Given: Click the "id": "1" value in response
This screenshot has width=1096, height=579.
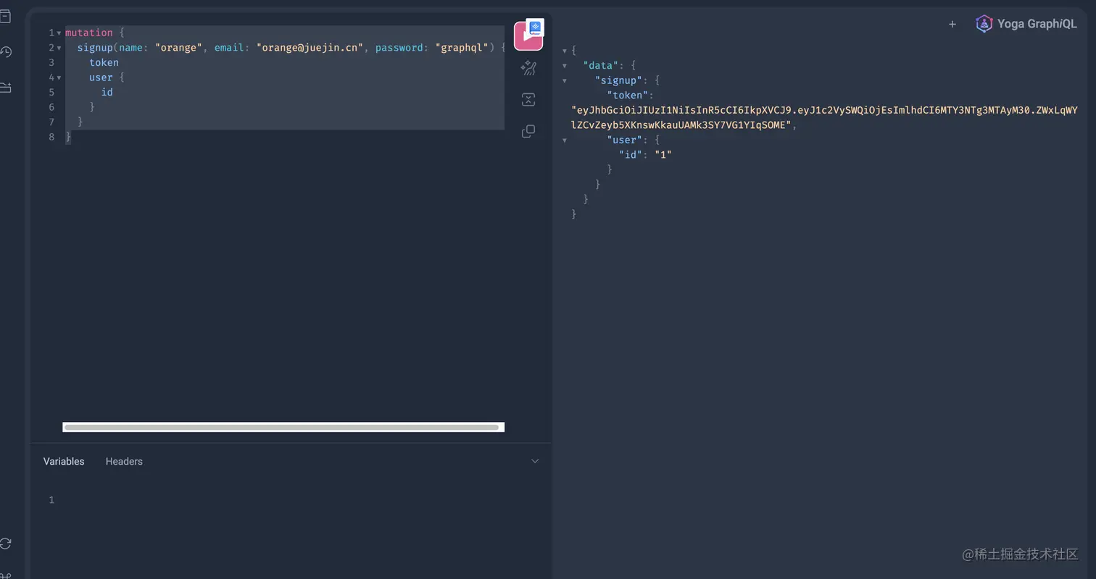Looking at the screenshot, I should pyautogui.click(x=663, y=154).
